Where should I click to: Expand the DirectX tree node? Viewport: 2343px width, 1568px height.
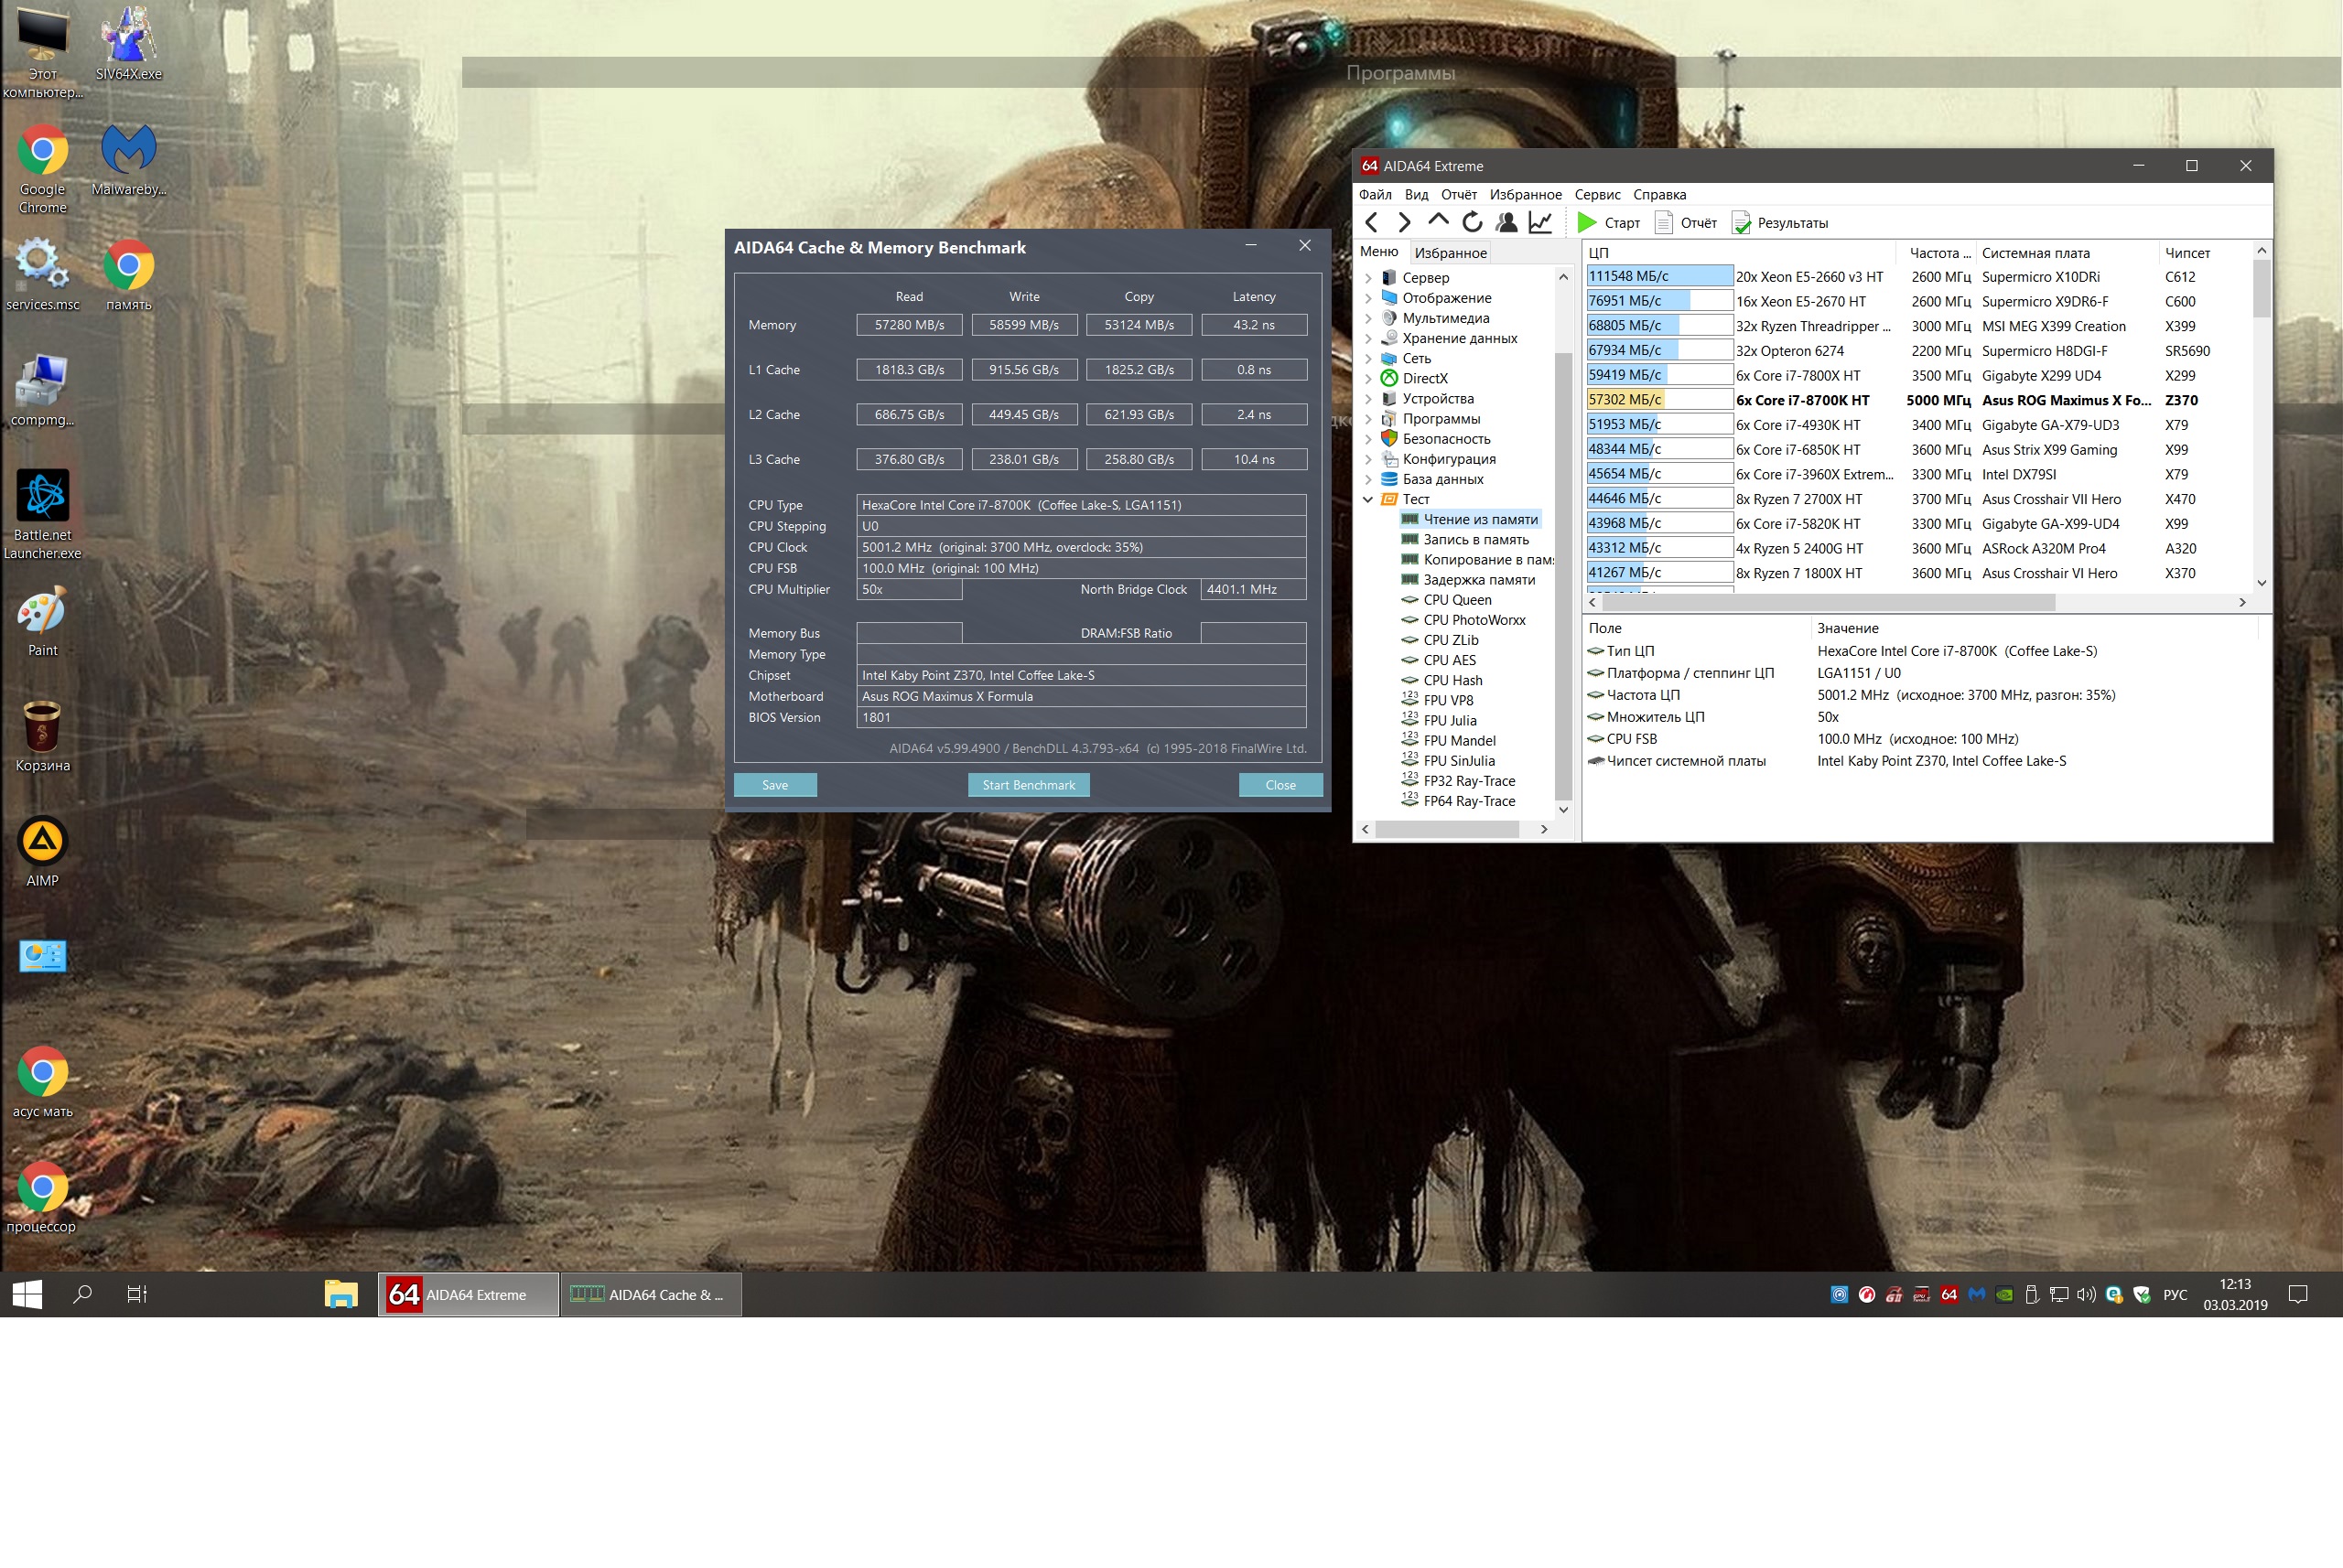1368,379
